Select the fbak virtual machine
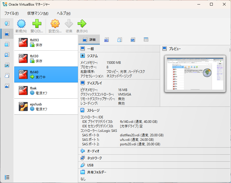231x183 pixels. (x=46, y=91)
